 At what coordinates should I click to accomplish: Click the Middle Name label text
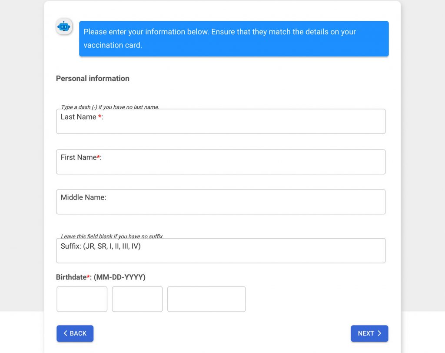coord(83,197)
